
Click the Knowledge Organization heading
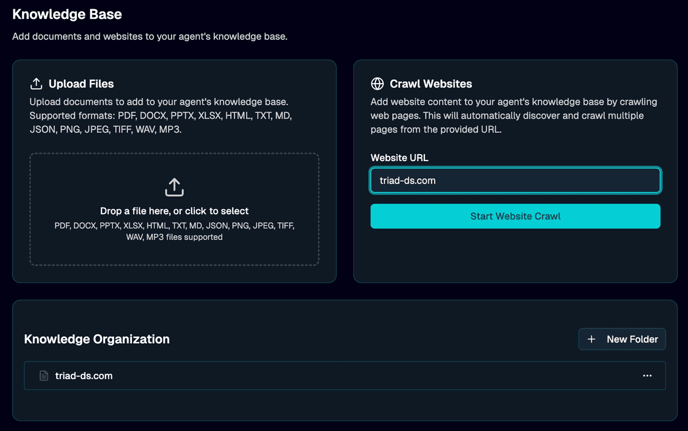pyautogui.click(x=97, y=339)
